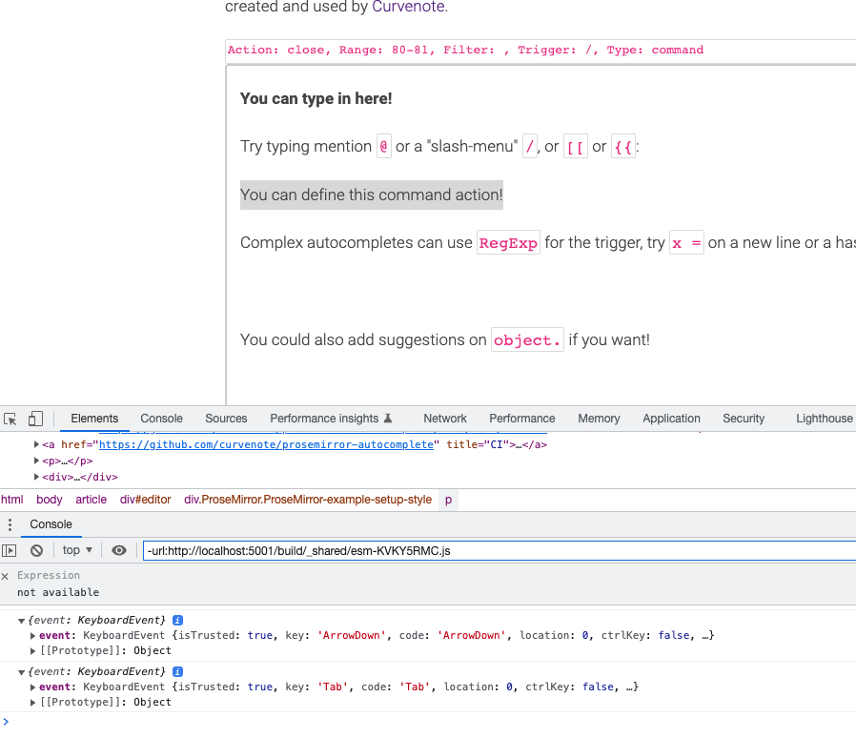Select body in the breadcrumb bar
Screen dimensions: 856x738
[50, 500]
